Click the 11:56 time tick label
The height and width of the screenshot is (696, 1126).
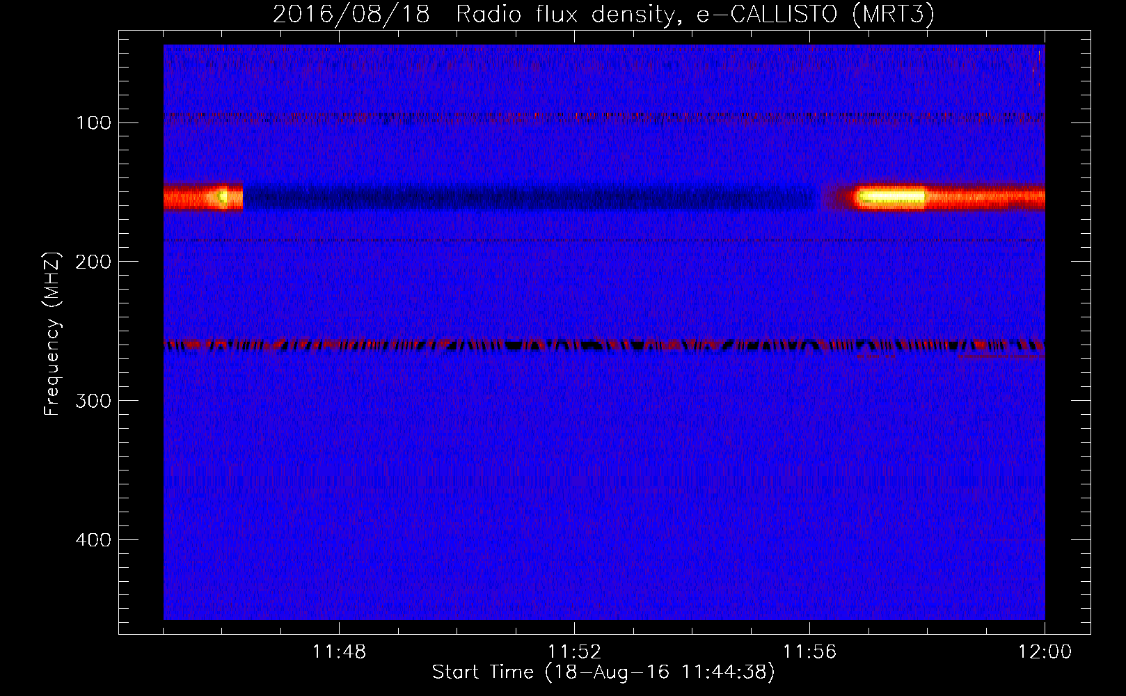(x=809, y=652)
